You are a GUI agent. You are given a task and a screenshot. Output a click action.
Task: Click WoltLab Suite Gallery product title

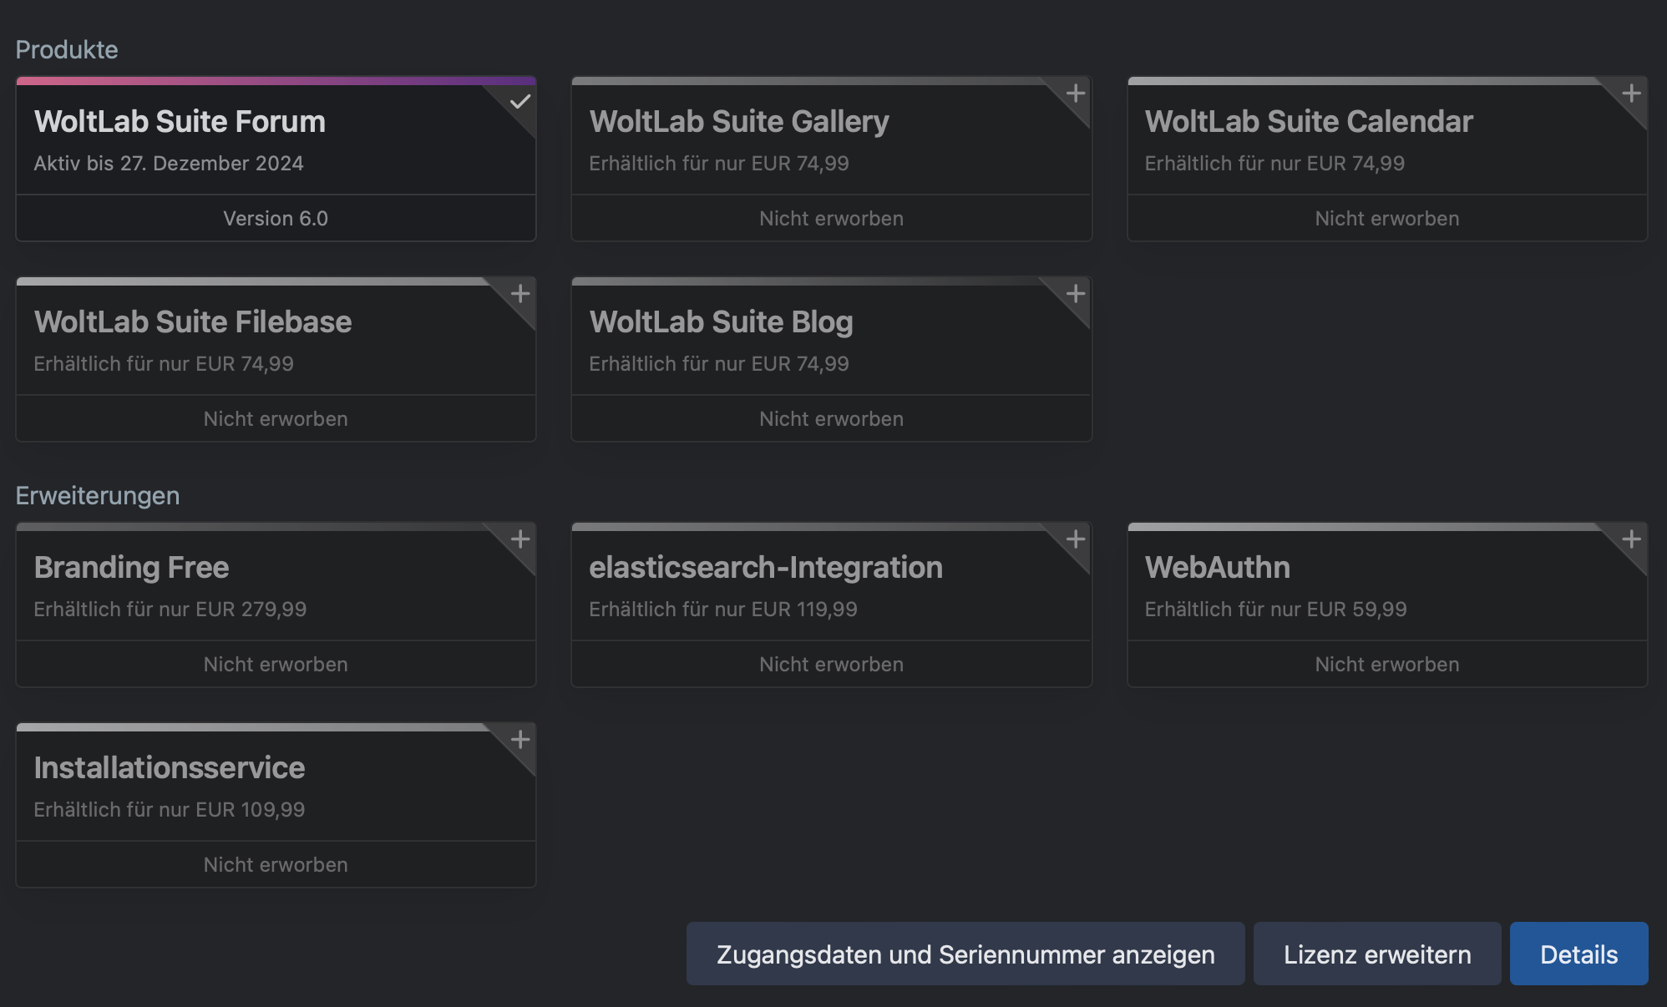pos(739,122)
